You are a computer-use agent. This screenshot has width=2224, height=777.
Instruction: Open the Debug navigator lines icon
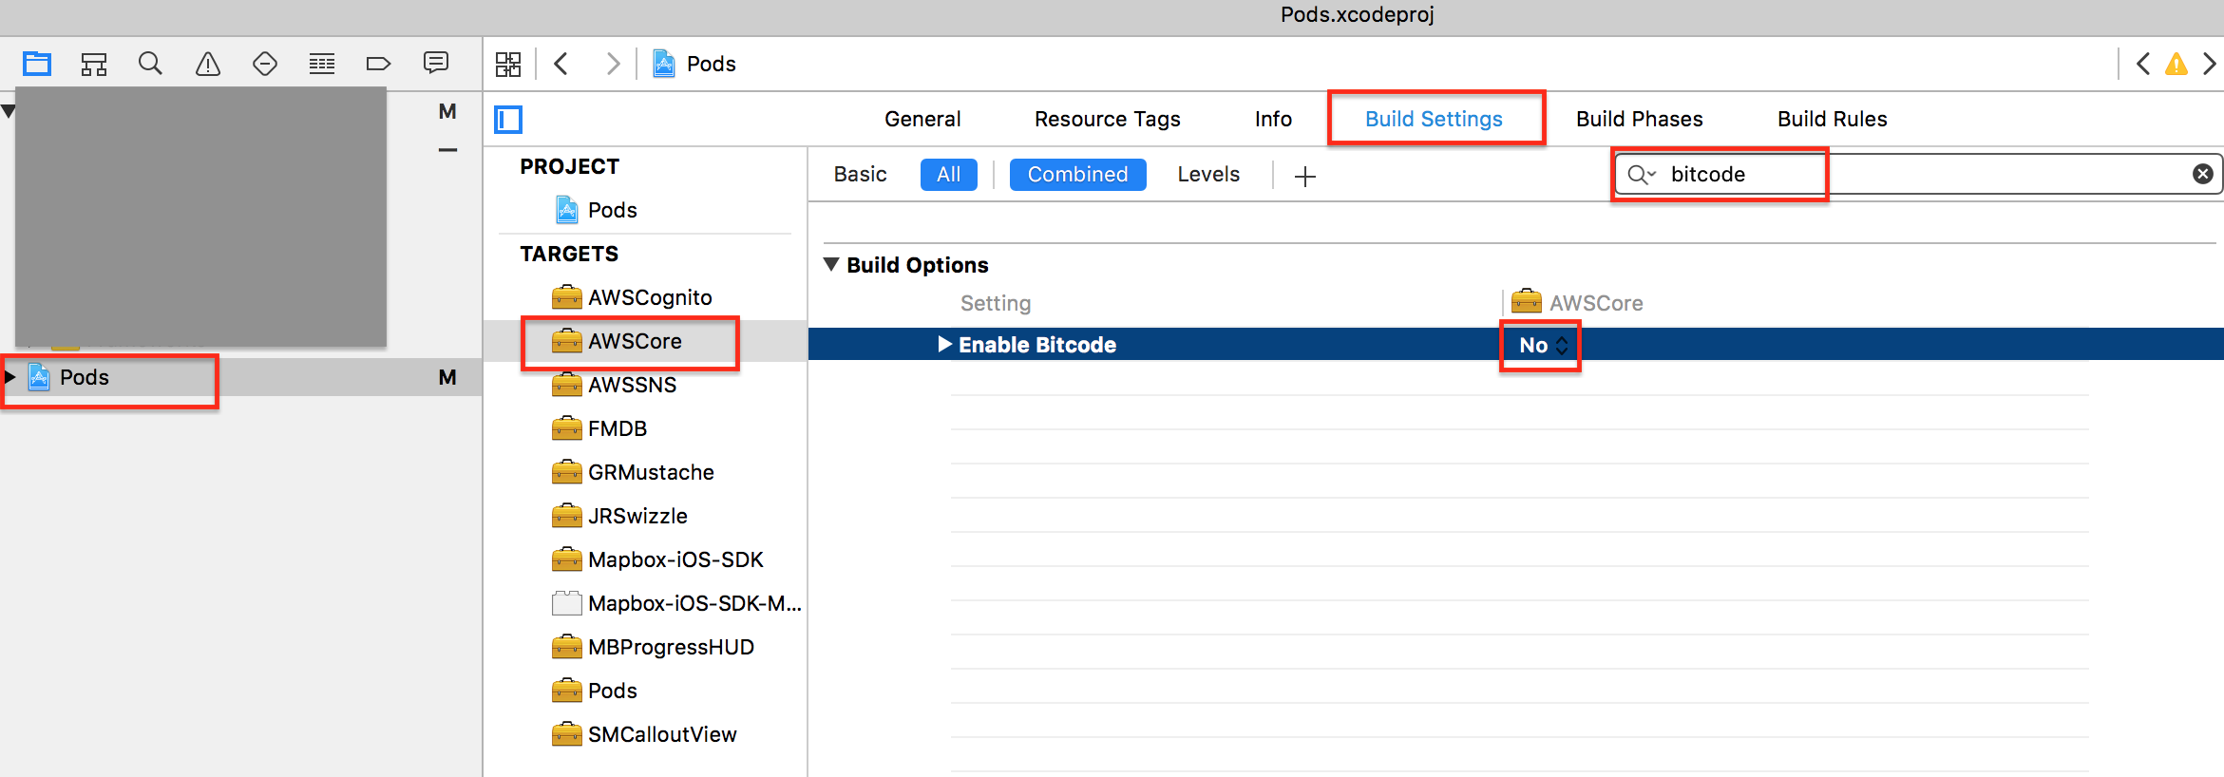pos(322,64)
